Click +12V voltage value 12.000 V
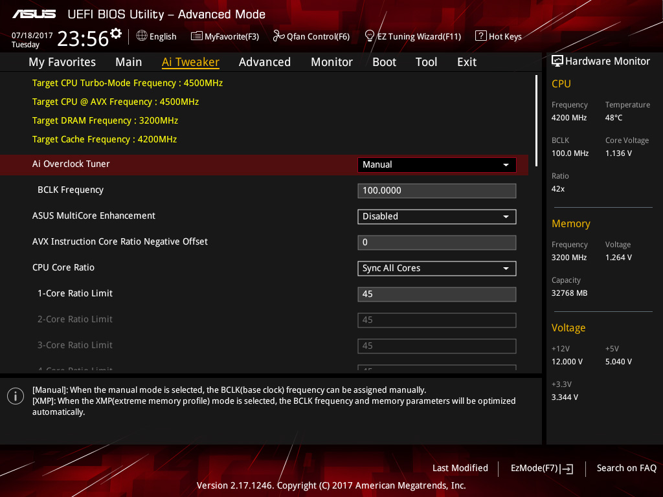The width and height of the screenshot is (663, 497). (567, 361)
